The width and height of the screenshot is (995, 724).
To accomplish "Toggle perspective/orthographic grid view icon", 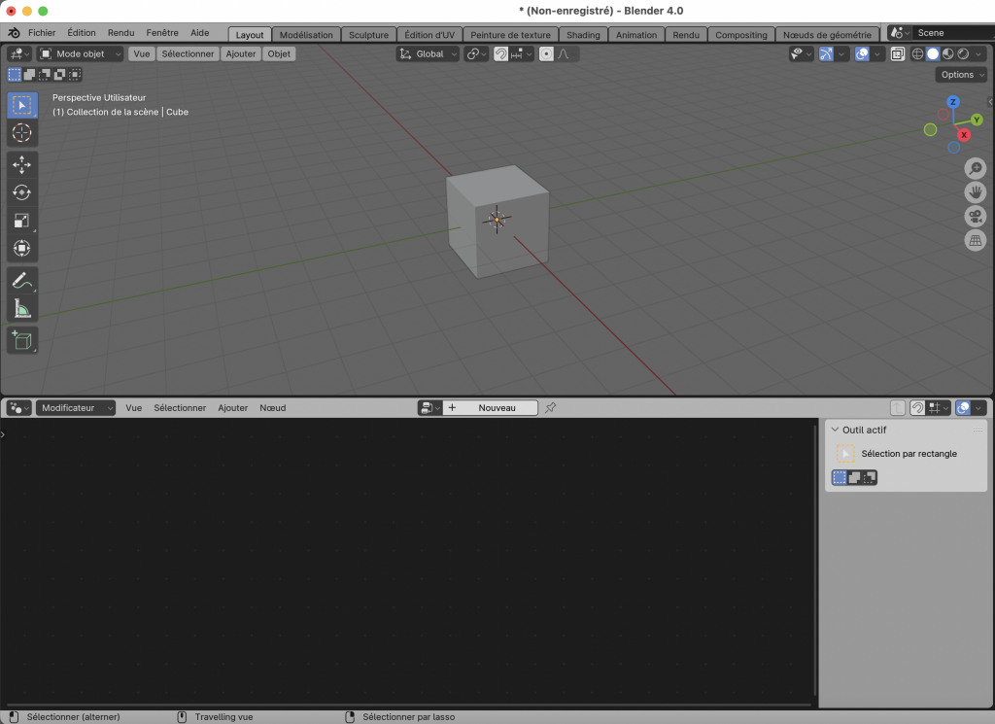I will point(975,240).
